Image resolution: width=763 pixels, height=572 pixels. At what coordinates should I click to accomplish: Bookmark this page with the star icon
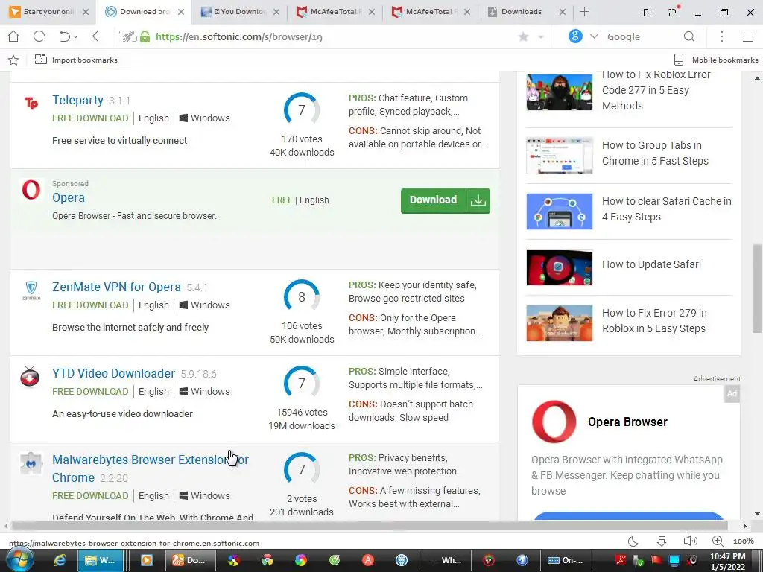pos(524,37)
